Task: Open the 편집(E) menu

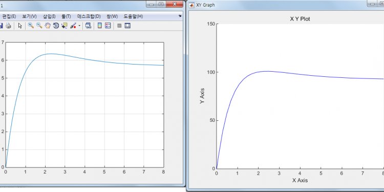Action: point(9,16)
